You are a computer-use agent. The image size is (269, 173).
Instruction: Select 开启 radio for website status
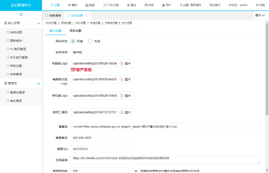point(73,41)
